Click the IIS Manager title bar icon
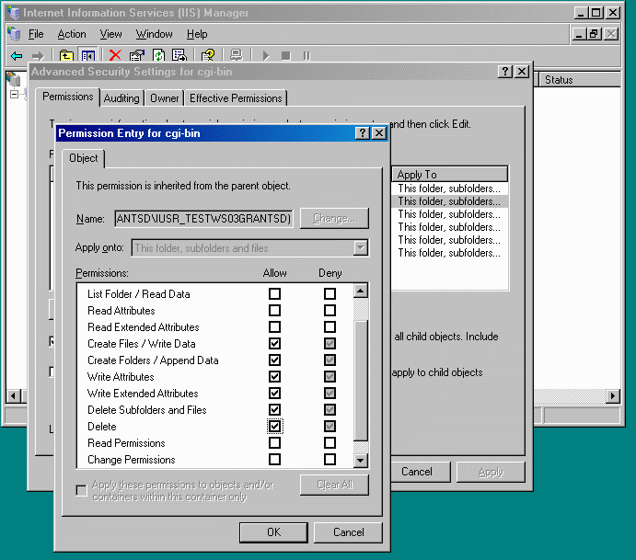The height and width of the screenshot is (560, 636). (14, 13)
